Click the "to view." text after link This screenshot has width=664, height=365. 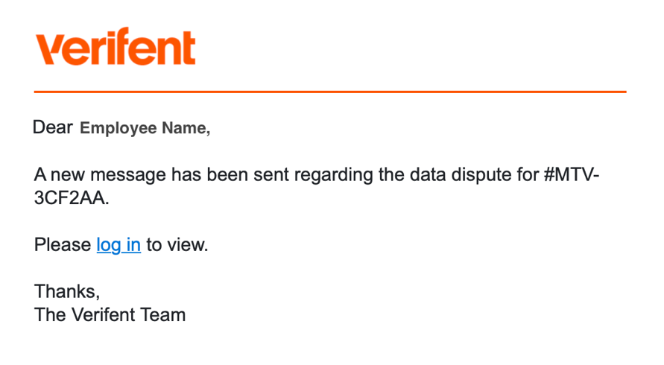177,244
